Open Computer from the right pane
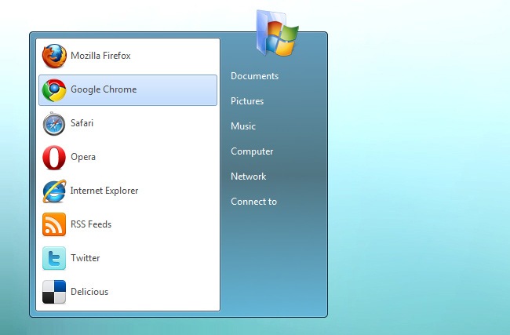The image size is (510, 335). click(252, 151)
